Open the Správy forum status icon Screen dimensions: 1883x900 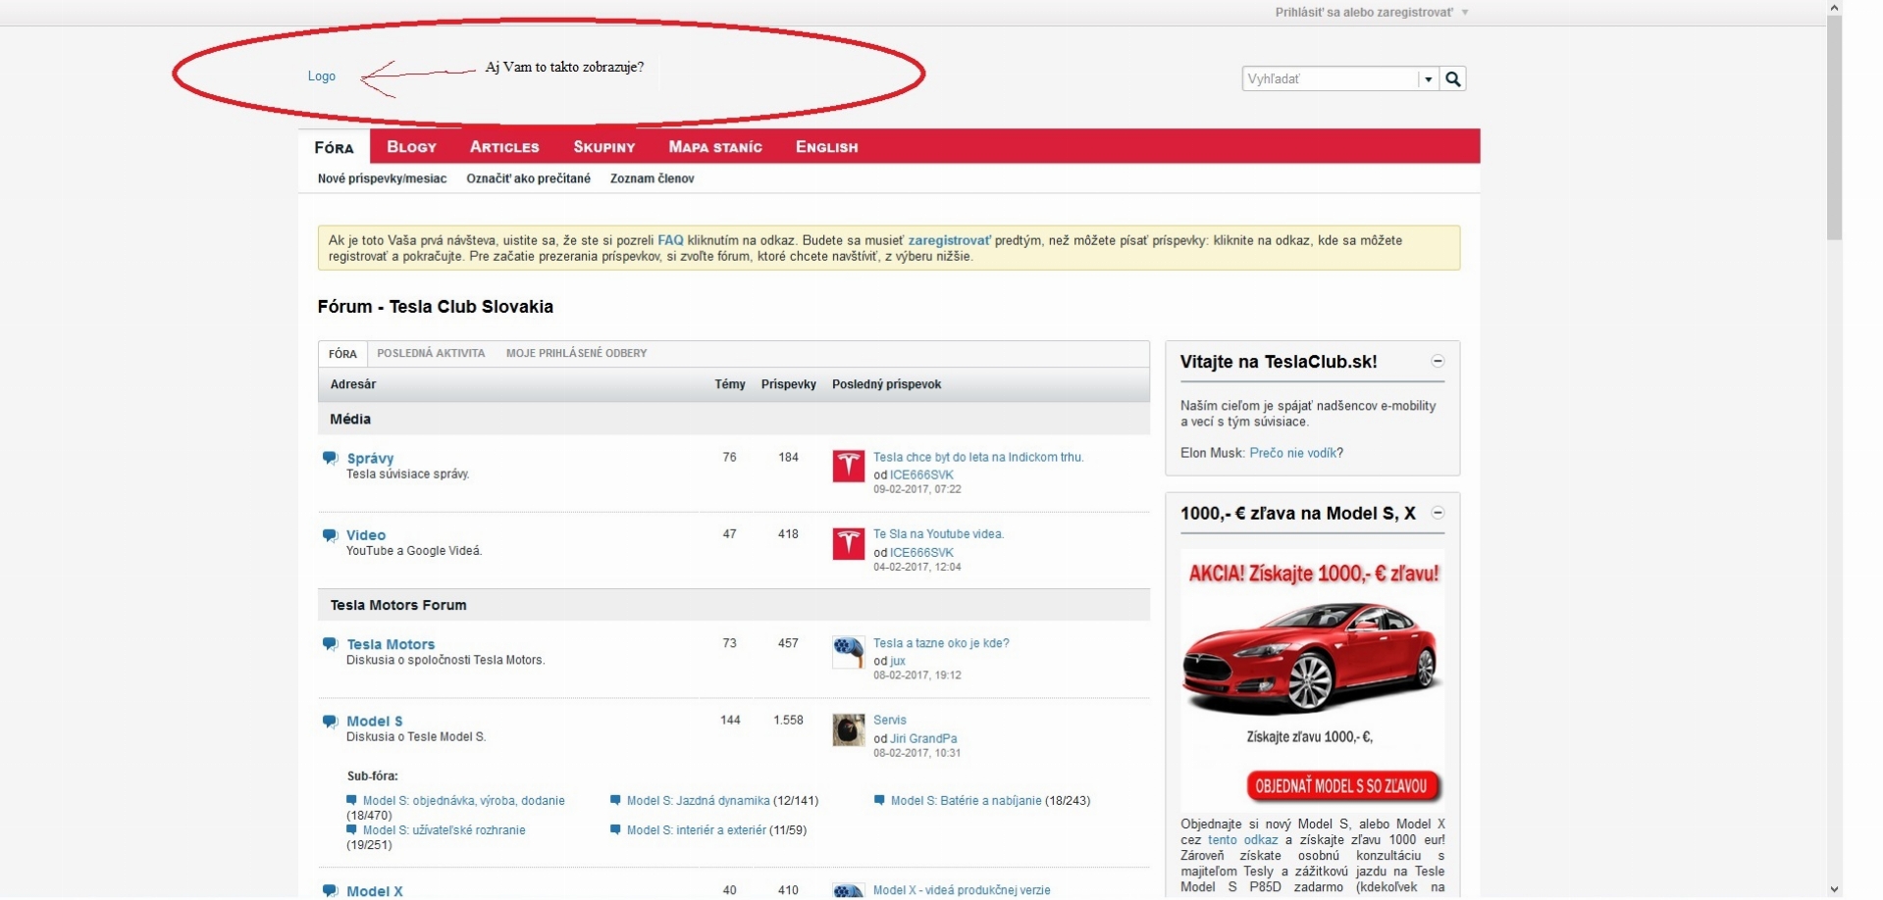point(330,458)
